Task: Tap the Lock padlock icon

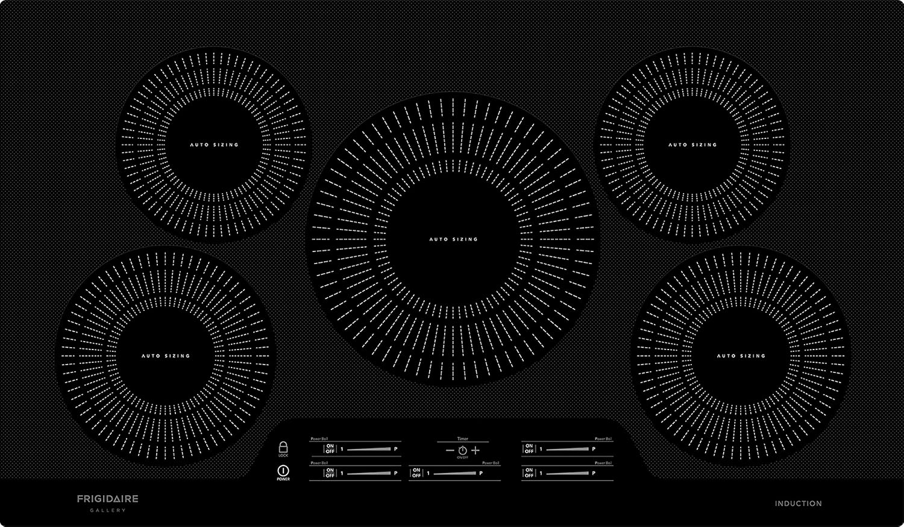Action: [283, 447]
